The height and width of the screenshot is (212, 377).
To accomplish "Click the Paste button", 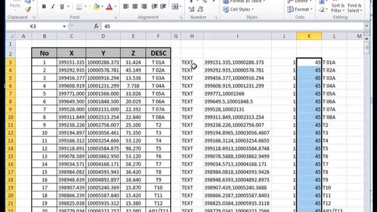I will coord(15,5).
